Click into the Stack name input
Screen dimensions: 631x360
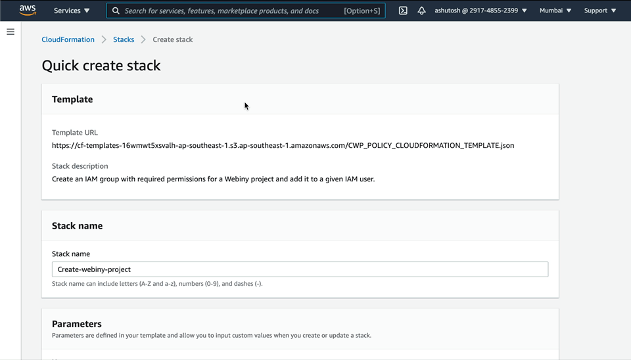[300, 269]
